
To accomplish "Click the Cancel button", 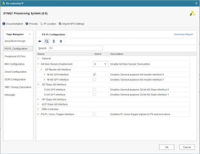I will (x=187, y=147).
